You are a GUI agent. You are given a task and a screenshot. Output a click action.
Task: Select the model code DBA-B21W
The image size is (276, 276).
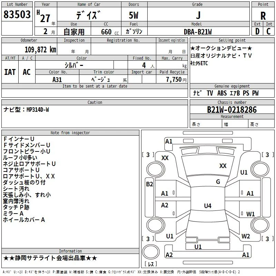(198, 32)
